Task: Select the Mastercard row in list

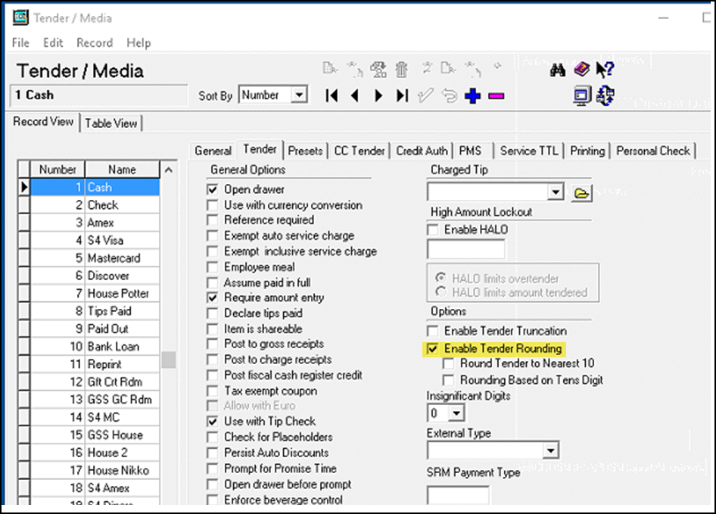Action: point(114,258)
